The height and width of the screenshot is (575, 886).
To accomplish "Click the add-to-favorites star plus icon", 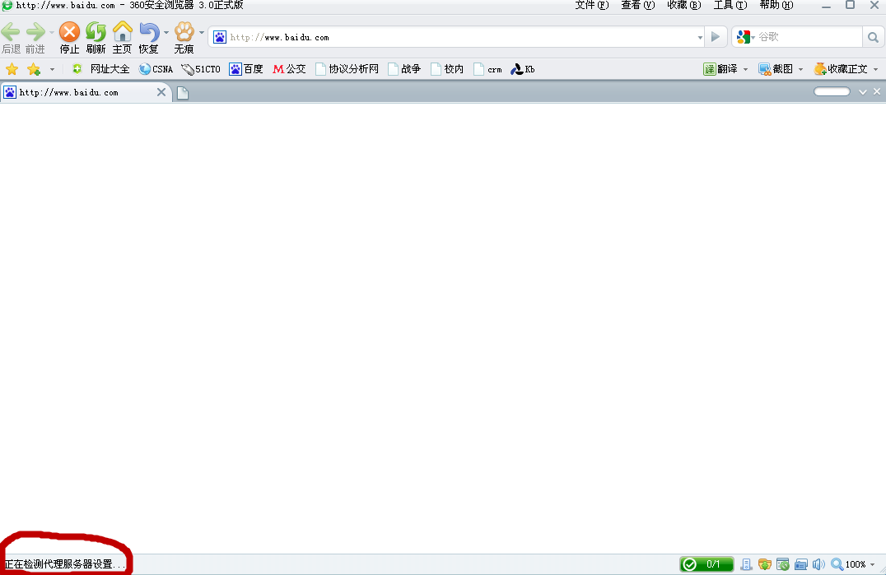I will [x=34, y=69].
